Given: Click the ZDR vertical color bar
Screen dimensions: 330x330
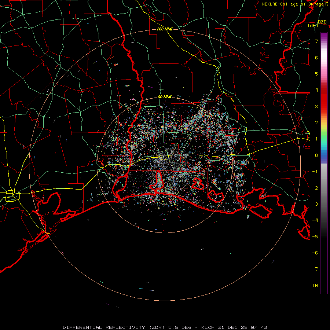Looking at the screenshot, I should (x=324, y=163).
